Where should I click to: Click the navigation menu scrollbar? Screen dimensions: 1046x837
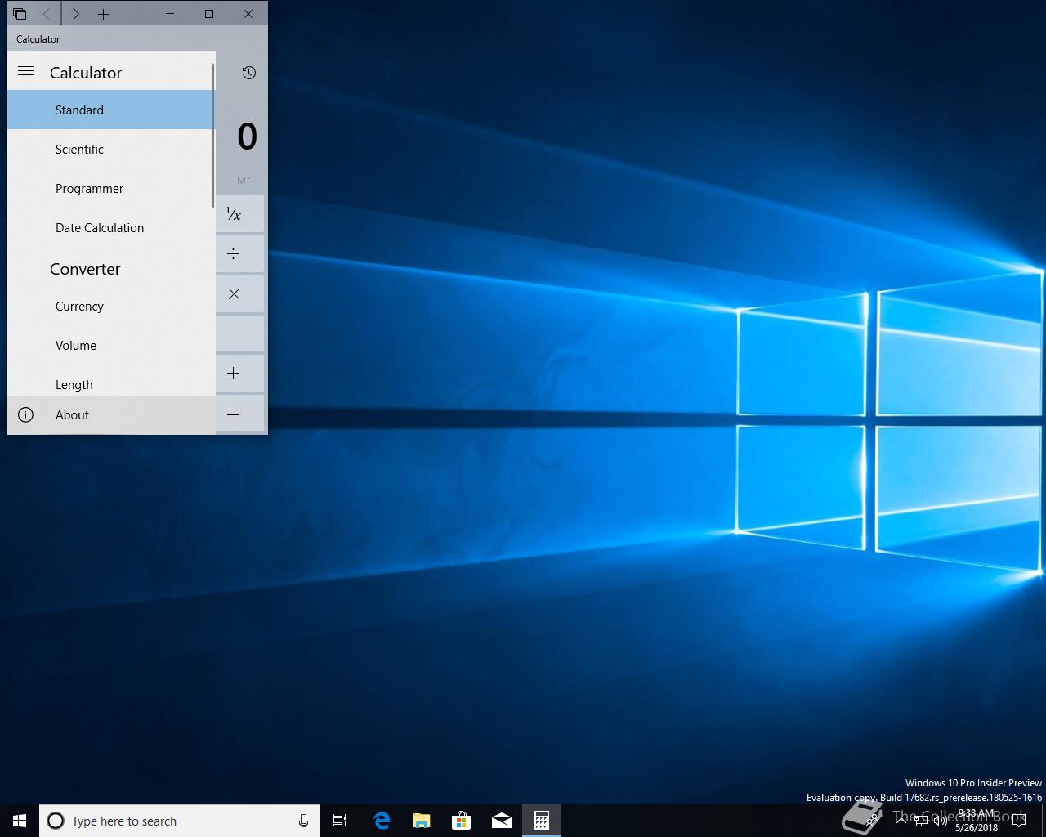(213, 135)
